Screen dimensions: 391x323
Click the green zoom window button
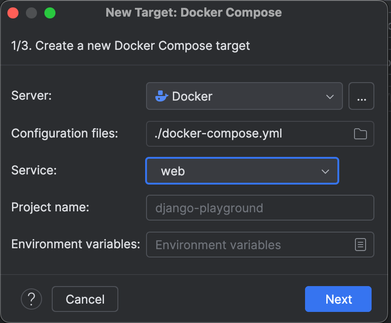[50, 13]
